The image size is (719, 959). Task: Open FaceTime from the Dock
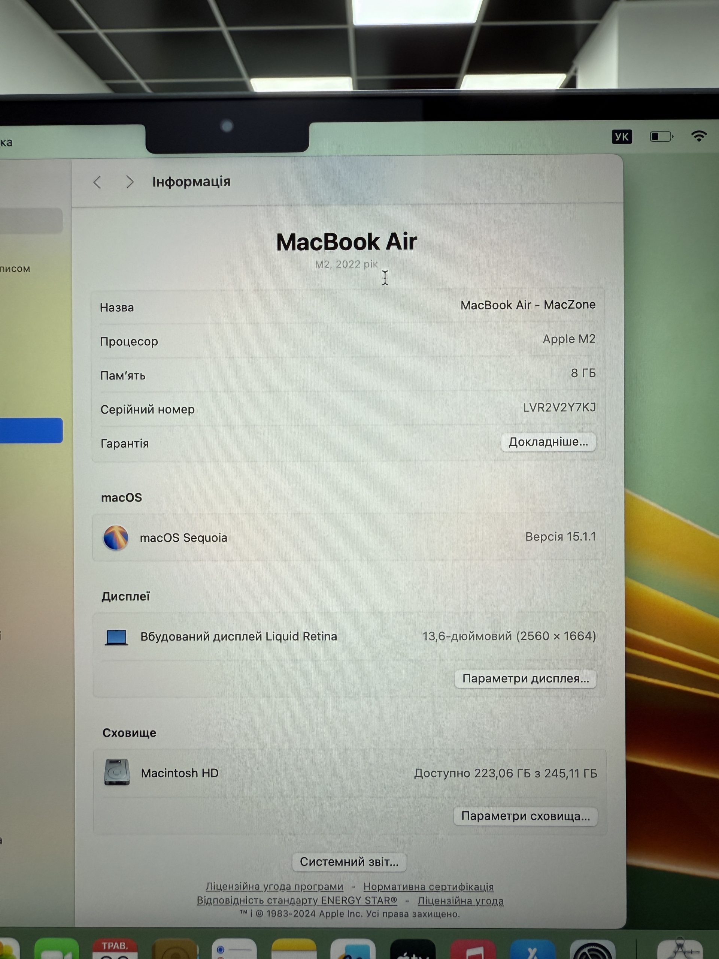pos(56,948)
